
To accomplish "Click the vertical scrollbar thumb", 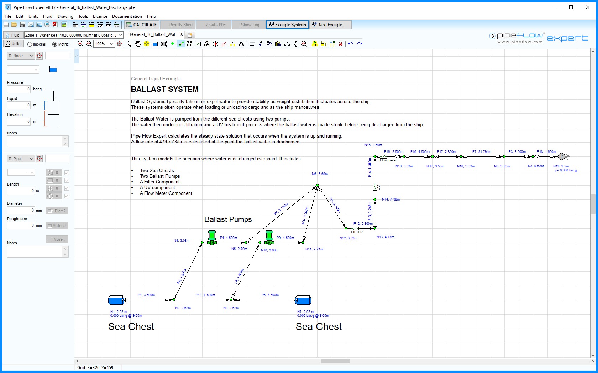I will click(593, 204).
